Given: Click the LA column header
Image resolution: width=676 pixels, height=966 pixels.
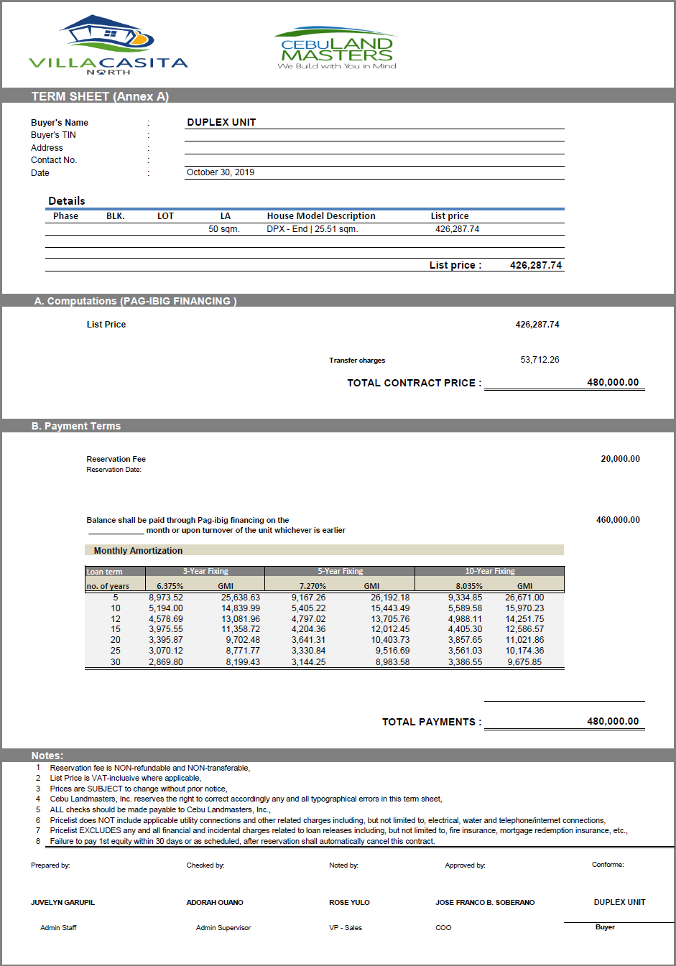Looking at the screenshot, I should [226, 216].
